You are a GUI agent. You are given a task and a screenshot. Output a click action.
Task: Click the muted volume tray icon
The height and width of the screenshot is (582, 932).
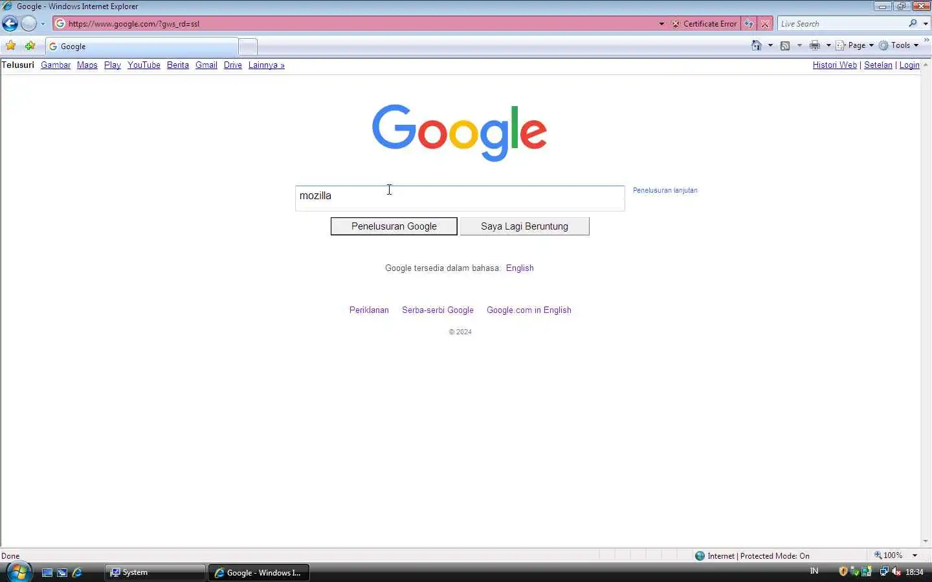point(896,572)
